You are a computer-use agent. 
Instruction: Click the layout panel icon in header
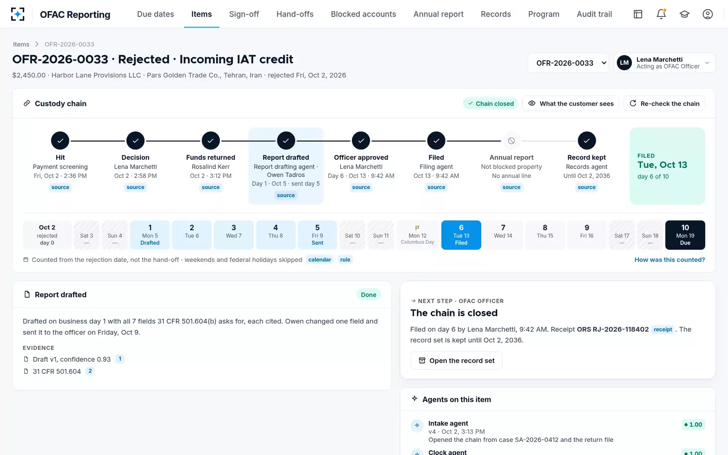tap(638, 14)
